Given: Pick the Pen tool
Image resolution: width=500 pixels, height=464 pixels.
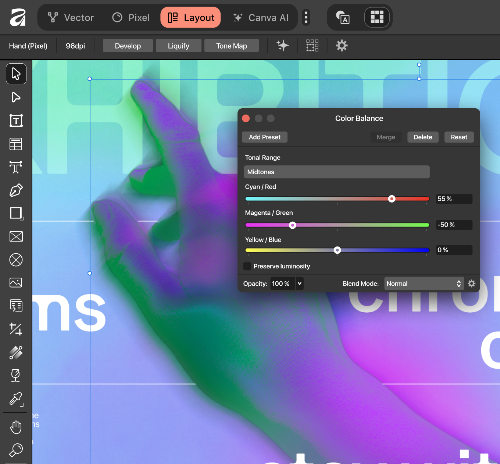Looking at the screenshot, I should [x=16, y=190].
